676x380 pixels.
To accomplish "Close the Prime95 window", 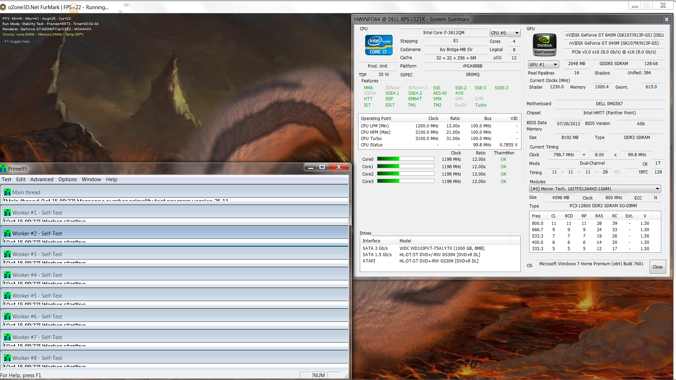I will tap(339, 167).
